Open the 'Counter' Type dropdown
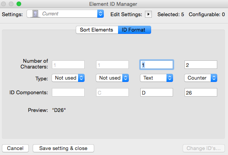Image resolution: width=228 pixels, height=155 pixels. pos(201,78)
